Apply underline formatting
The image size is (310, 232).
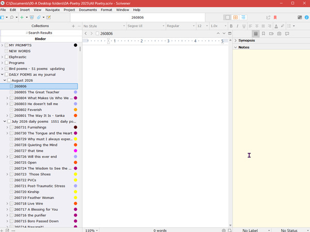coord(244,26)
